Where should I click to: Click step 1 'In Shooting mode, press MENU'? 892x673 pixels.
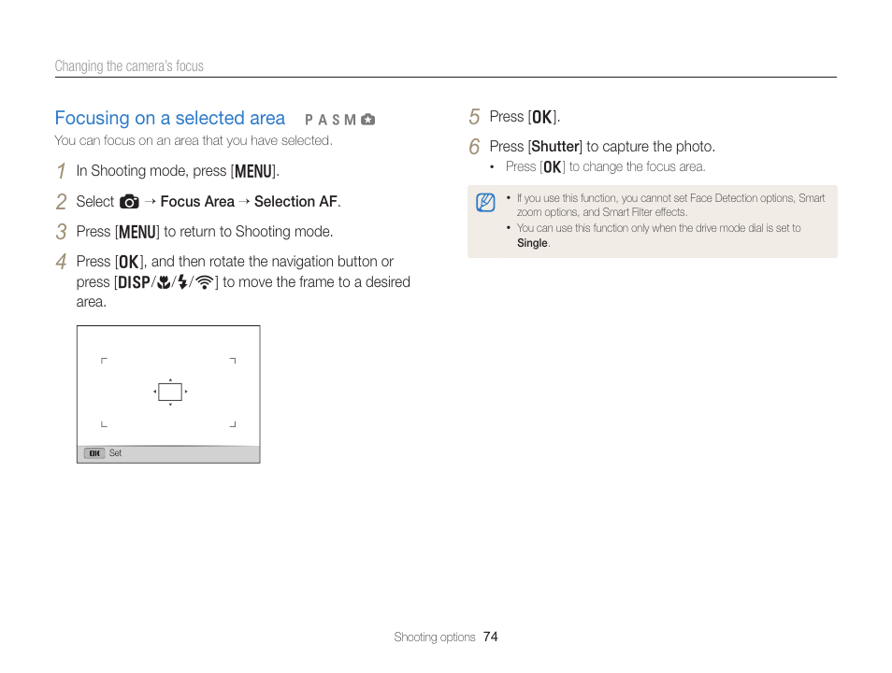pyautogui.click(x=178, y=171)
